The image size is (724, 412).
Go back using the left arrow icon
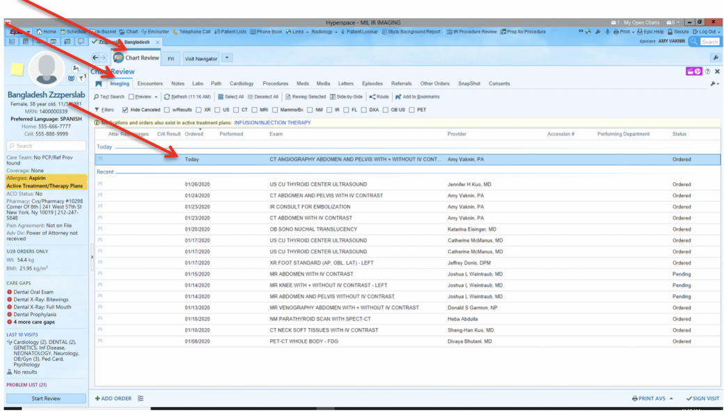96,58
